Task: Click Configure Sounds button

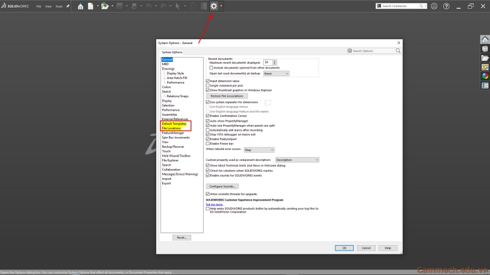Action: (x=222, y=186)
